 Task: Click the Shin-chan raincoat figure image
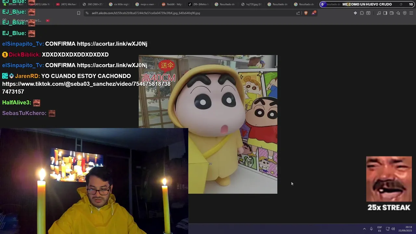[208, 124]
